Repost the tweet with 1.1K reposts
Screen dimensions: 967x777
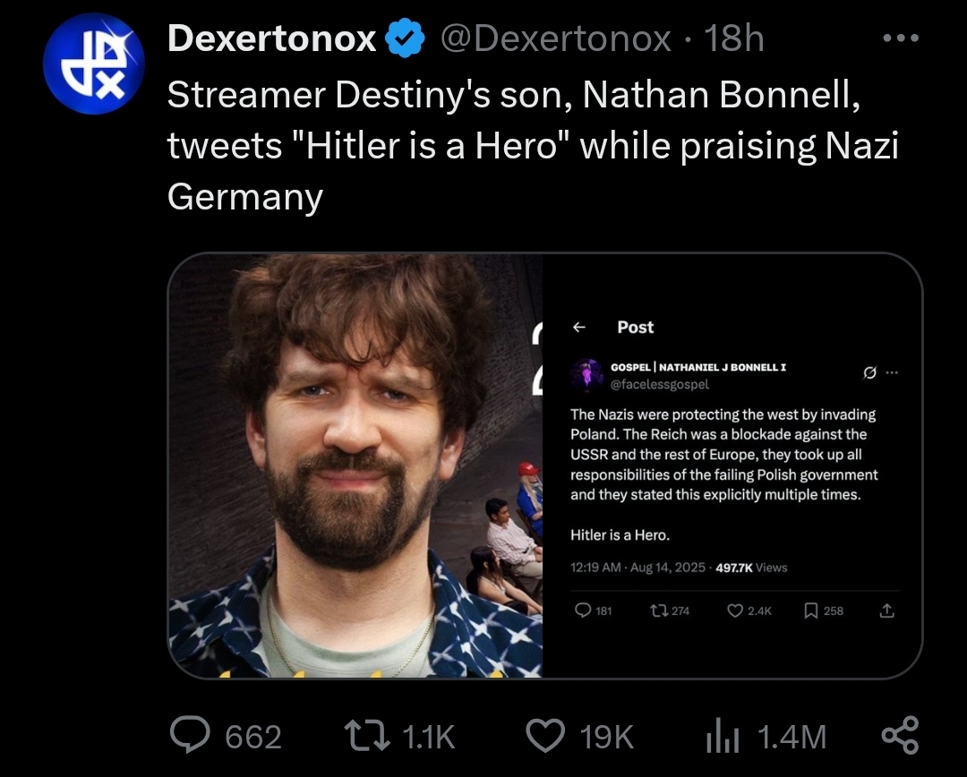[368, 737]
